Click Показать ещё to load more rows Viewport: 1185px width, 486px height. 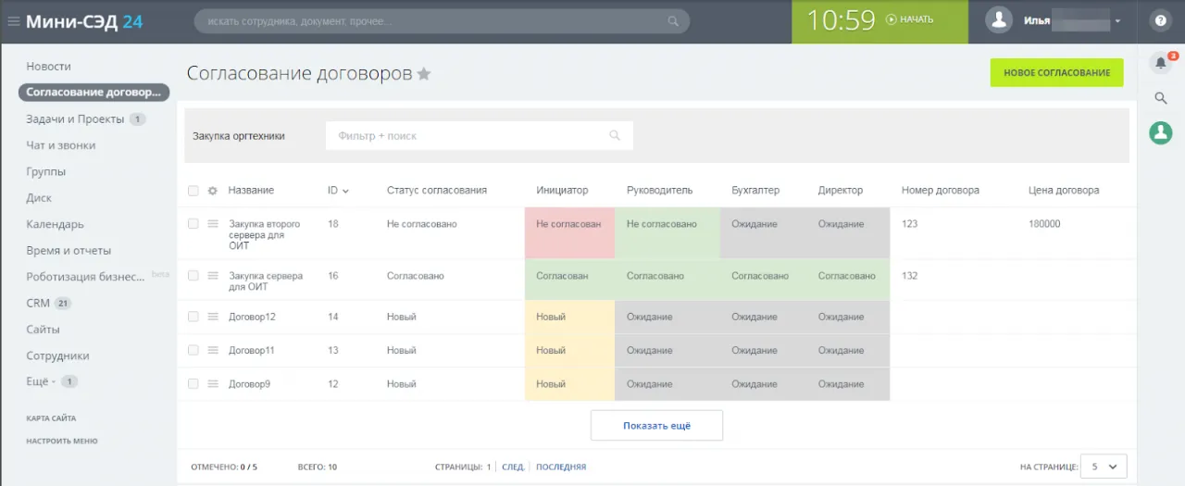(x=656, y=426)
